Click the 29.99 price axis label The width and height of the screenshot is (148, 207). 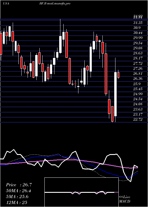click(138, 38)
